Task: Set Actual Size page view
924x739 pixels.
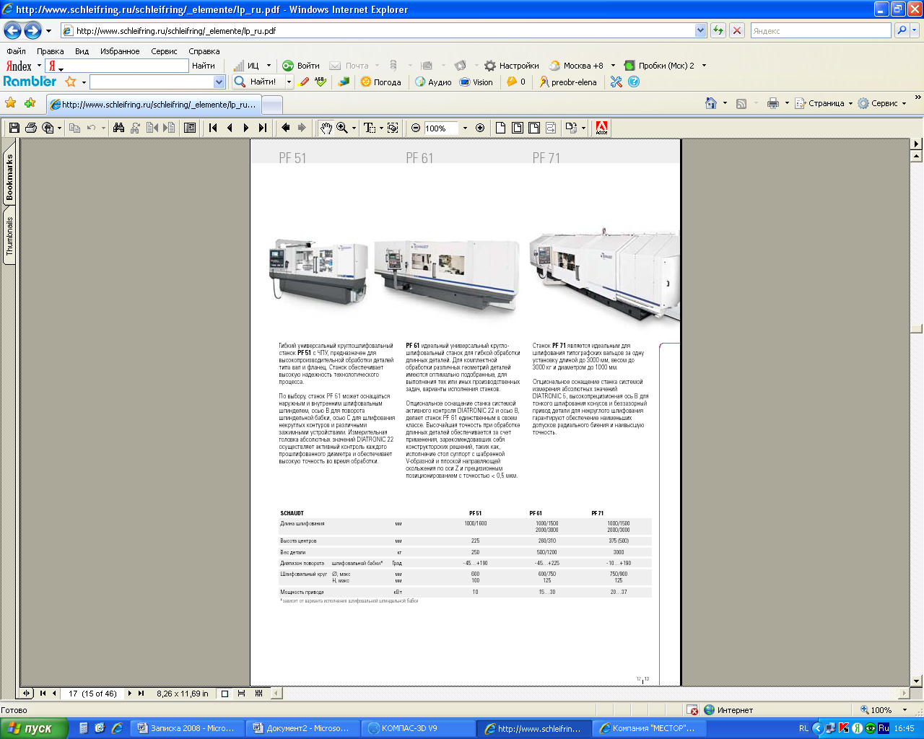Action: pos(500,128)
